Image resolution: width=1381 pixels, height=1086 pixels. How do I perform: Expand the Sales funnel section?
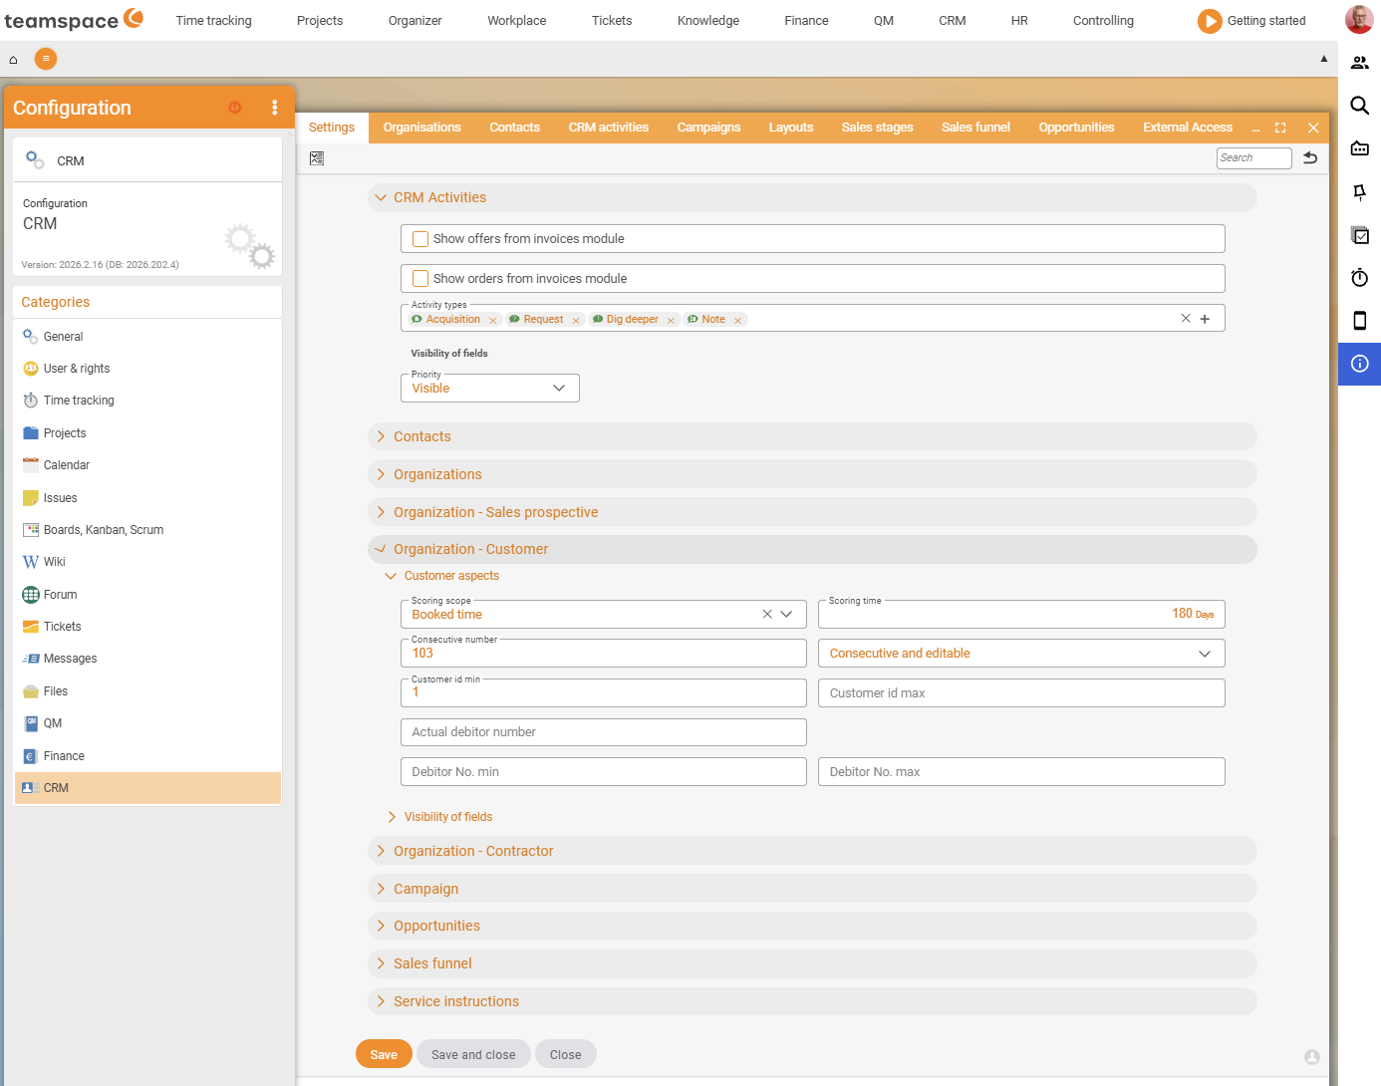[812, 963]
